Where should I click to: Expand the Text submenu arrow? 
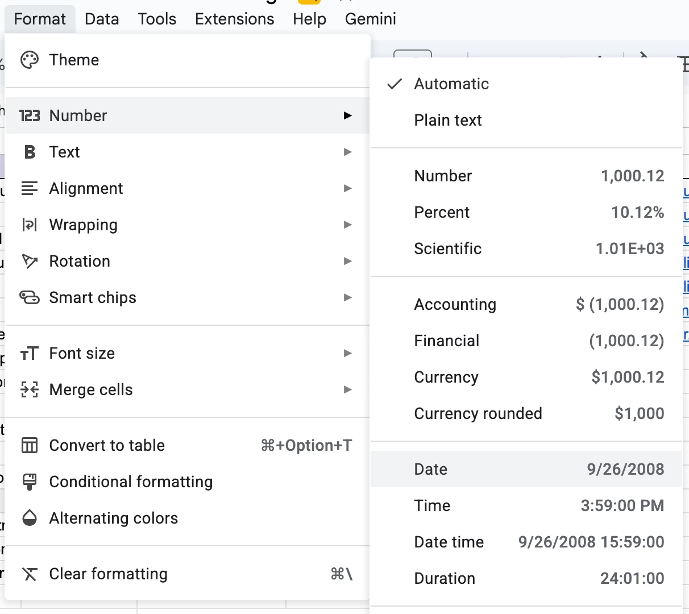pyautogui.click(x=348, y=152)
